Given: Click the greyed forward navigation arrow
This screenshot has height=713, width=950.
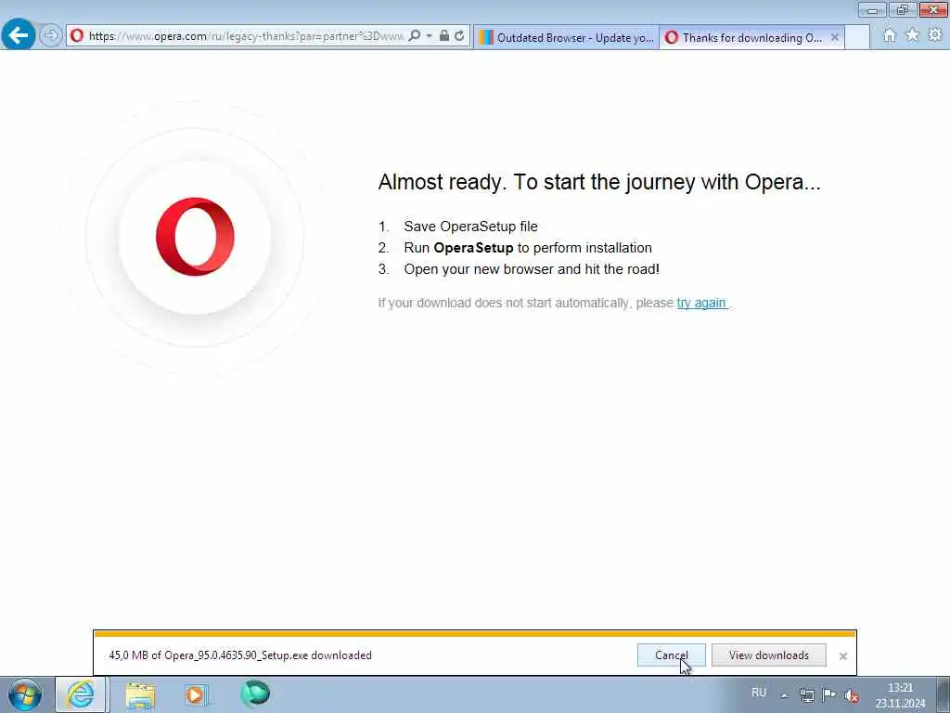Looking at the screenshot, I should [51, 35].
